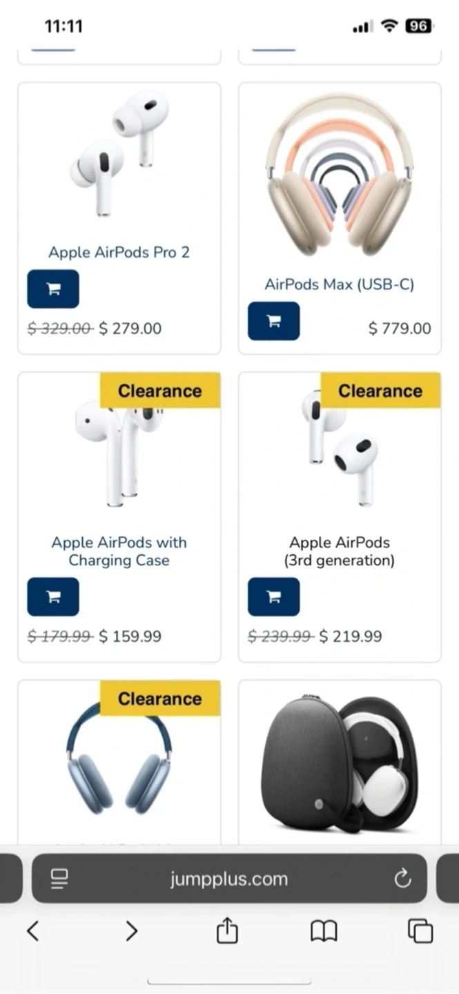Add AirPods with Charging Case to cart
The image size is (459, 994).
[53, 597]
